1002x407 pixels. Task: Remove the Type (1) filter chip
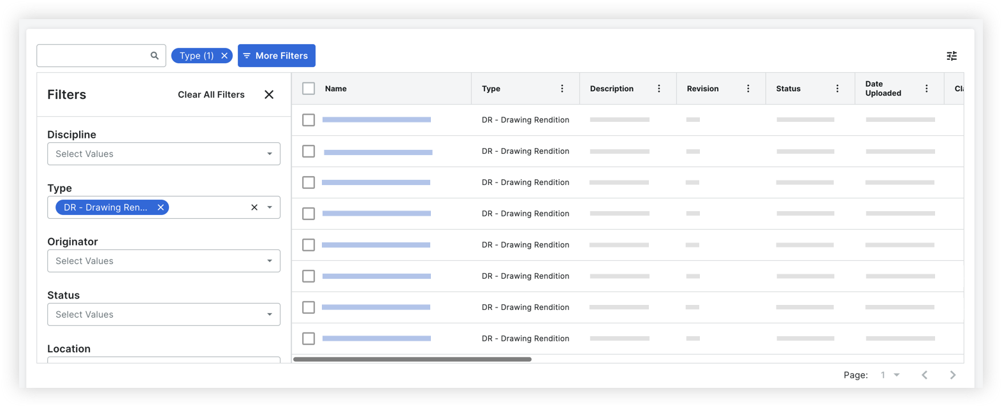click(x=224, y=56)
